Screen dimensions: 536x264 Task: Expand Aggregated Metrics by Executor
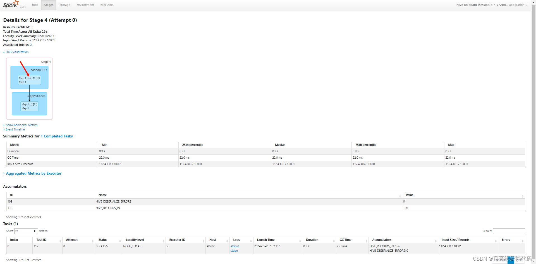(33, 173)
